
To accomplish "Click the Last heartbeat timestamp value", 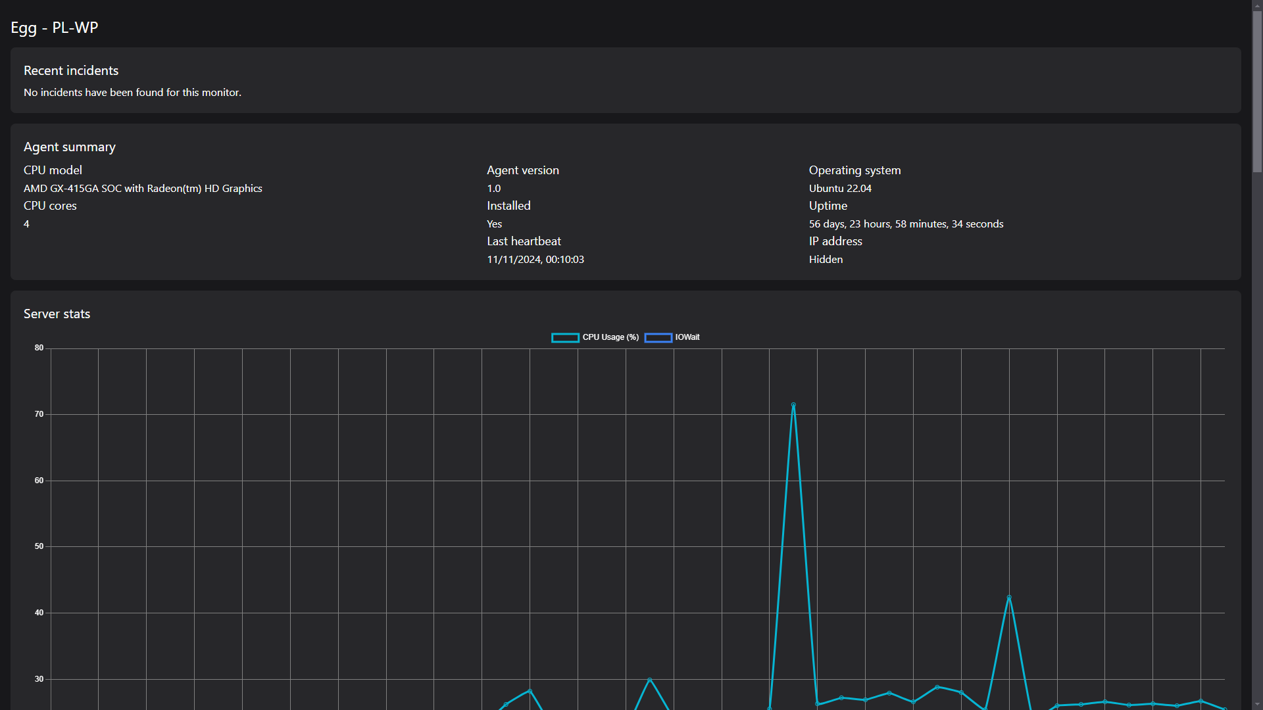I will coord(535,260).
